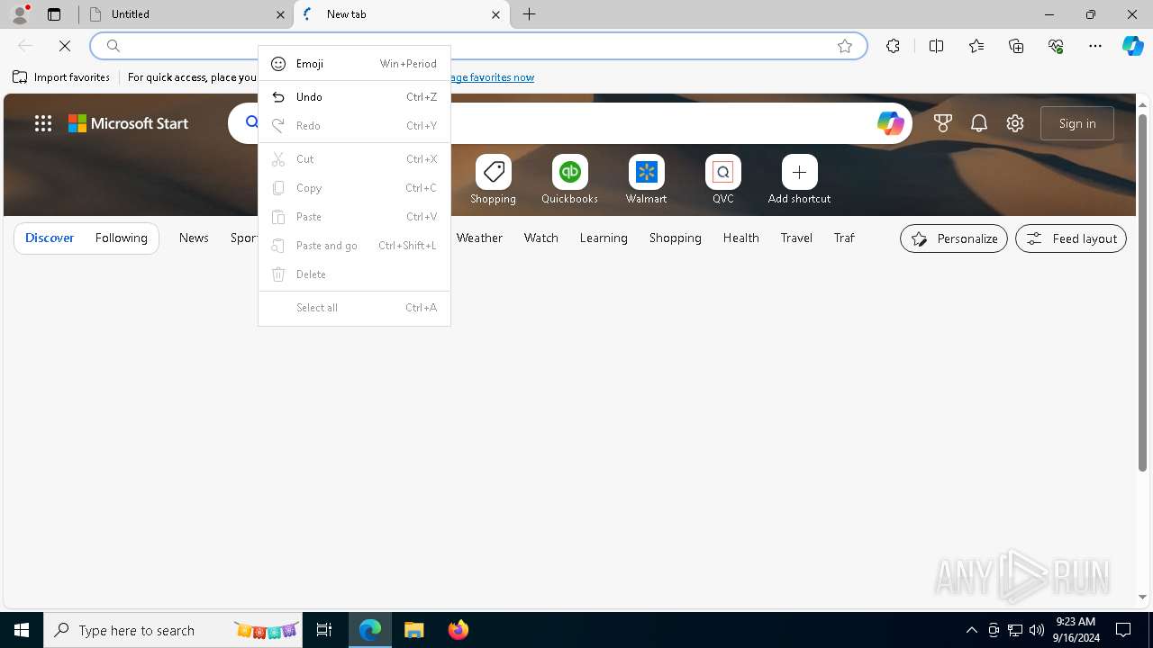Open the Health category
This screenshot has height=648, width=1153.
(740, 238)
